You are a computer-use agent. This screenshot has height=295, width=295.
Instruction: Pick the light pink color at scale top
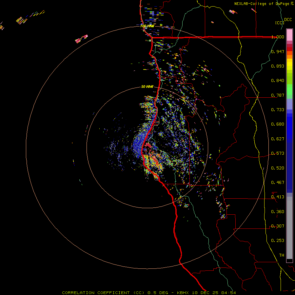tap(289, 35)
